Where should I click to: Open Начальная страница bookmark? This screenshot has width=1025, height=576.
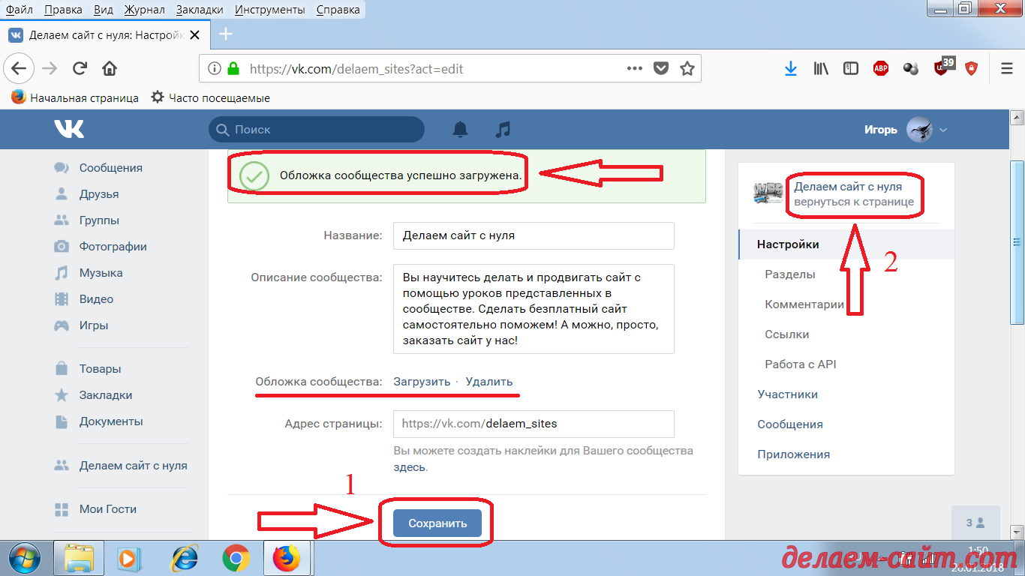coord(75,97)
